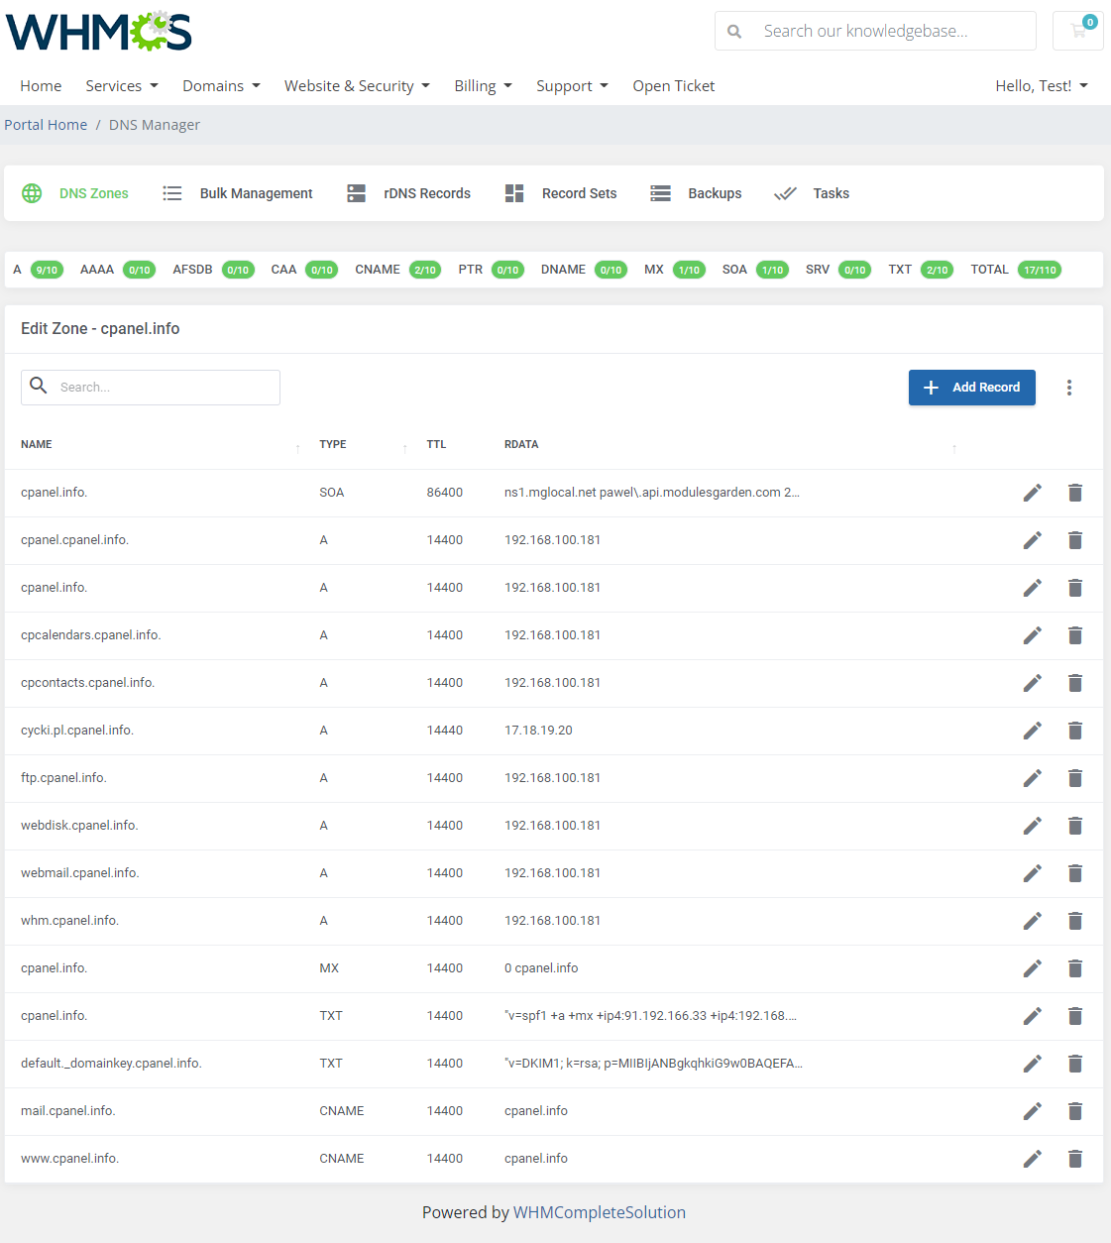The height and width of the screenshot is (1243, 1111).
Task: Delete the SOA record for cpanel.info.
Action: [x=1075, y=493]
